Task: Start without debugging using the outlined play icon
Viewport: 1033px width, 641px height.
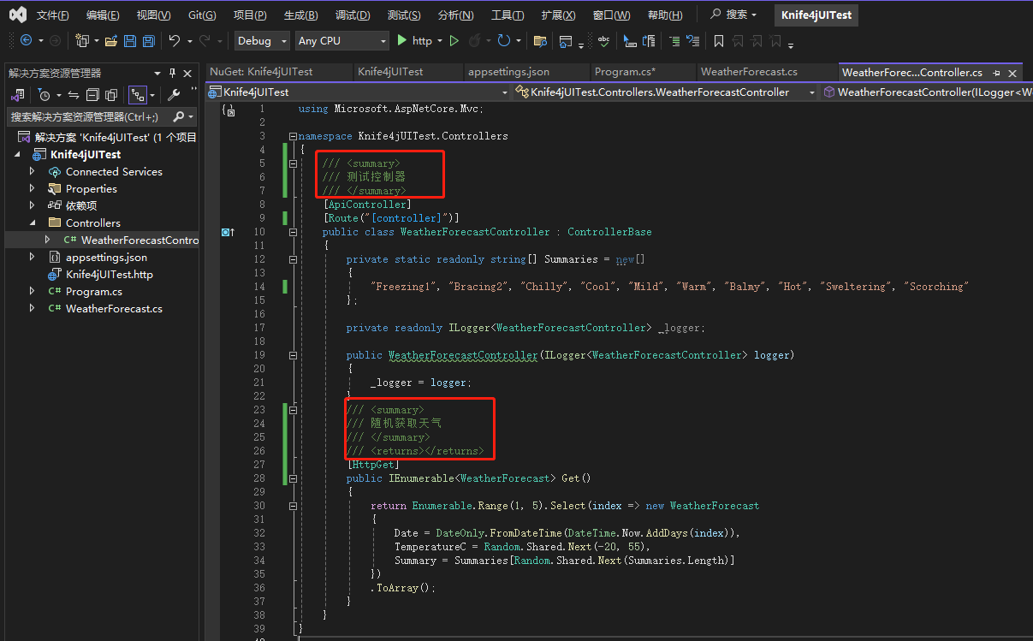Action: pyautogui.click(x=454, y=40)
